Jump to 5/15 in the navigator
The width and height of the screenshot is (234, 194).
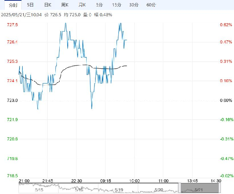pos(39,190)
